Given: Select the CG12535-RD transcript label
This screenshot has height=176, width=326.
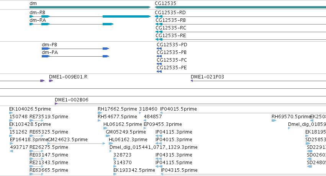Looking at the screenshot, I should pyautogui.click(x=170, y=13).
